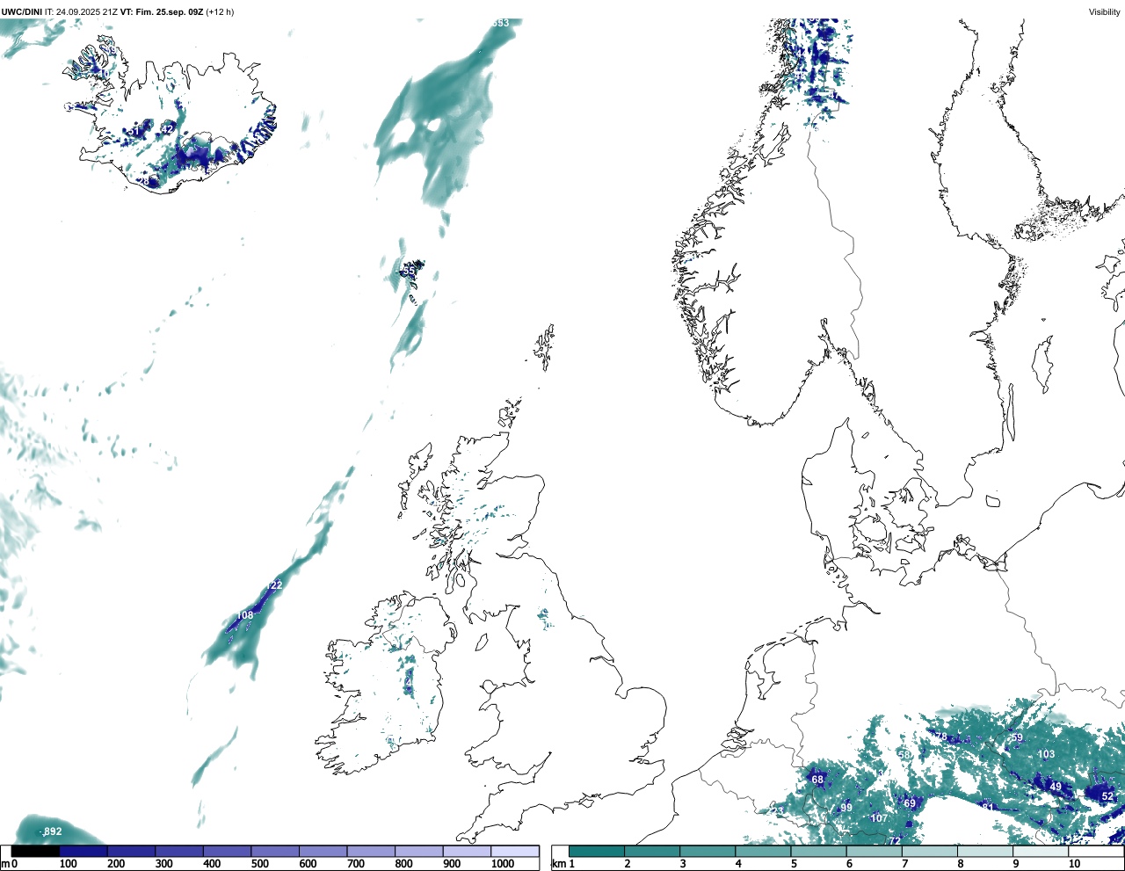Image resolution: width=1125 pixels, height=871 pixels.
Task: Click the 4–5 km legend swatch
Action: point(764,852)
